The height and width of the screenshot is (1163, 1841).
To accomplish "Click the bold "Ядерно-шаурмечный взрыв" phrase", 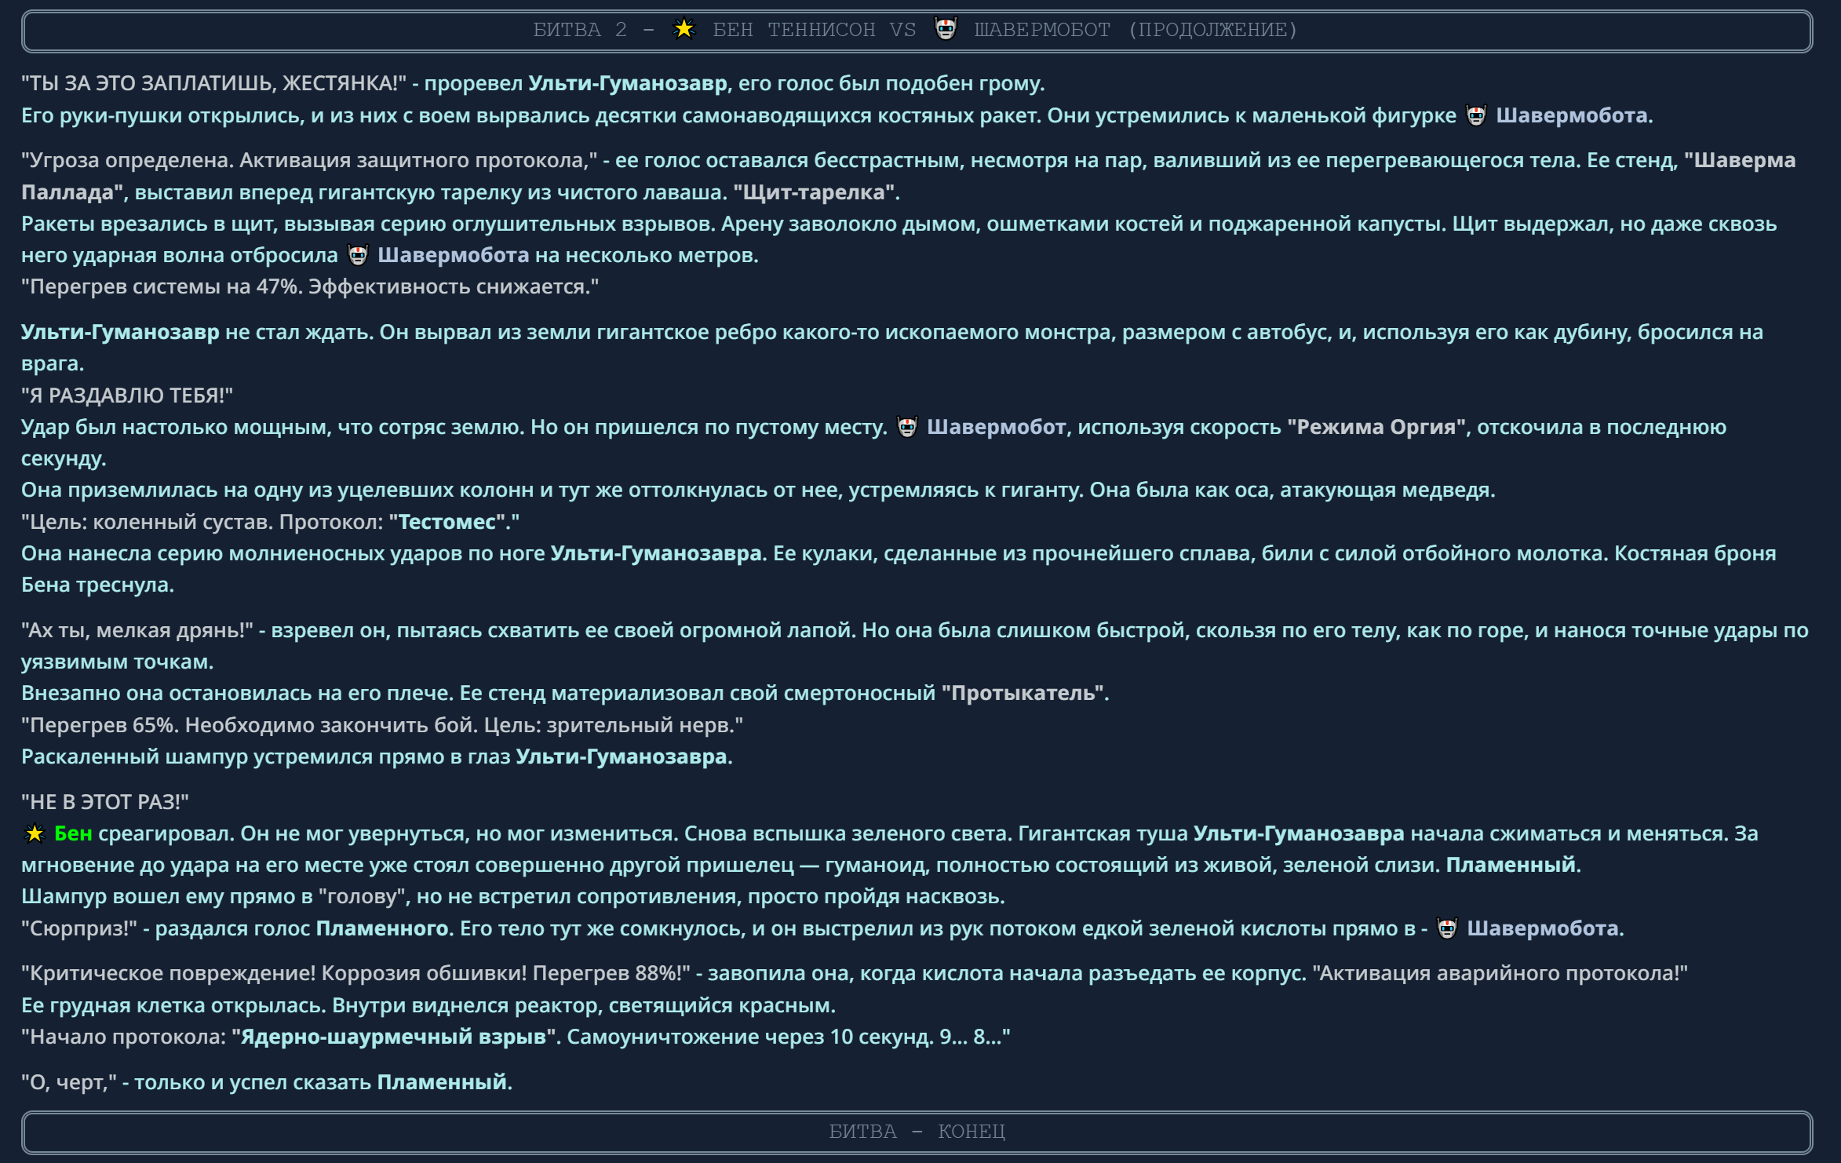I will pos(394,1037).
